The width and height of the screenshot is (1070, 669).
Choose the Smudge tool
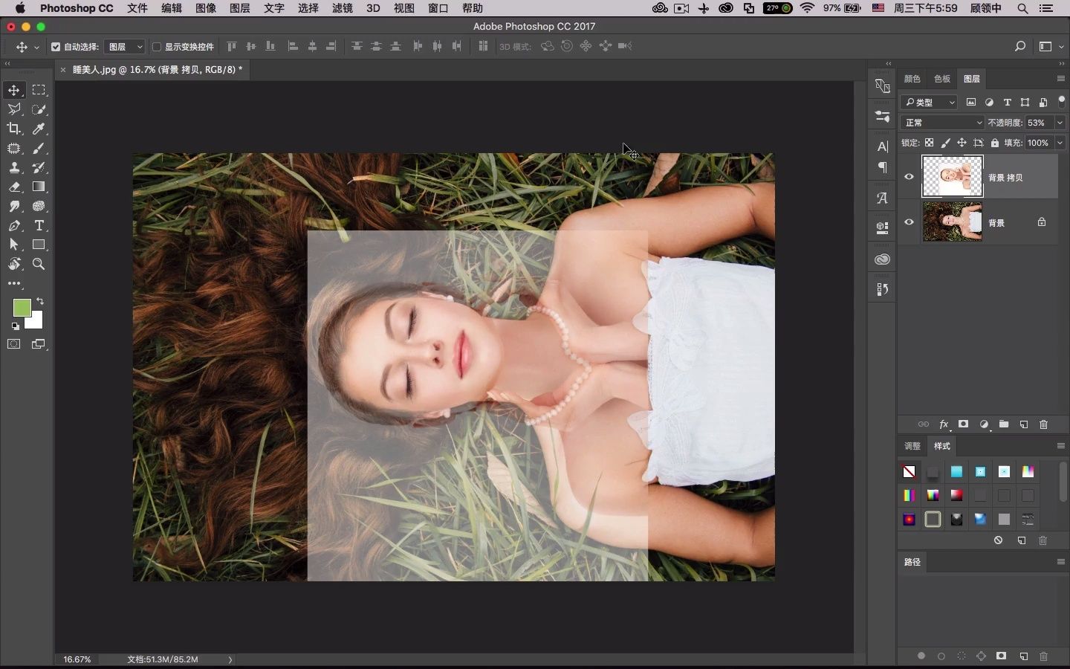(14, 206)
